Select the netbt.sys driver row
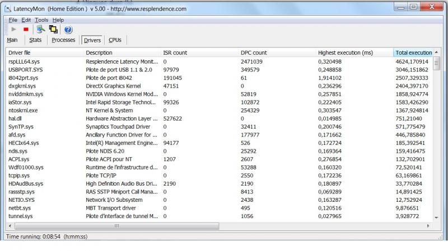This screenshot has height=251, width=448. 220,208
